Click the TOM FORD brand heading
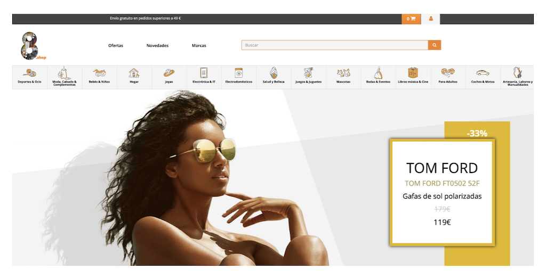Viewport: 546px width, 271px height. pyautogui.click(x=442, y=168)
